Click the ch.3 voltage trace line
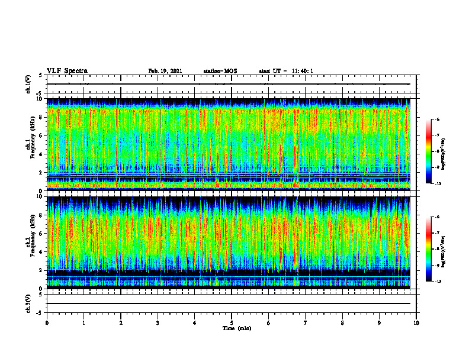This screenshot has height=362, width=469. point(229,303)
